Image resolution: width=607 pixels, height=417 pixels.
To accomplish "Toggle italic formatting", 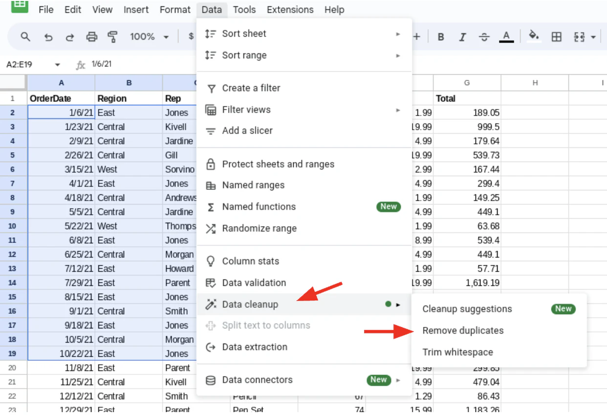I will pos(462,37).
